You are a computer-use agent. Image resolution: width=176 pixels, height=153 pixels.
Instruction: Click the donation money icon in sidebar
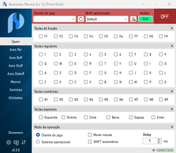coord(16,142)
